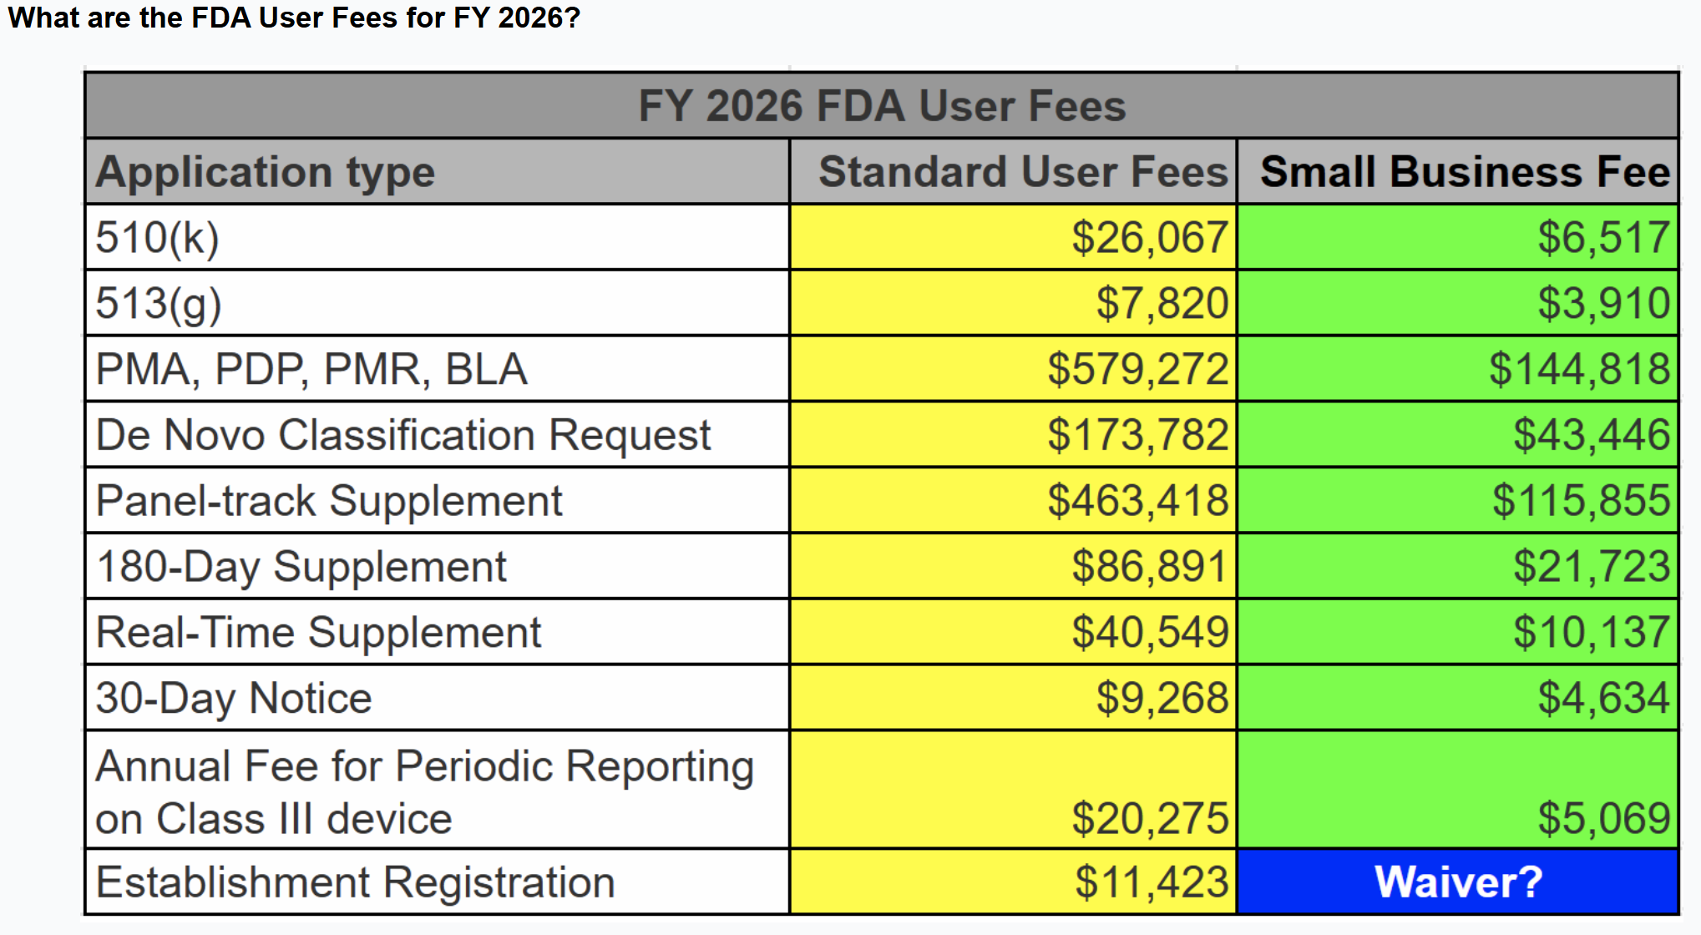Image resolution: width=1701 pixels, height=935 pixels.
Task: Click the "Application type" column header
Action: coord(266,172)
